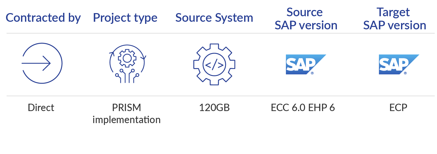Click the Source SAP version heading

306,19
